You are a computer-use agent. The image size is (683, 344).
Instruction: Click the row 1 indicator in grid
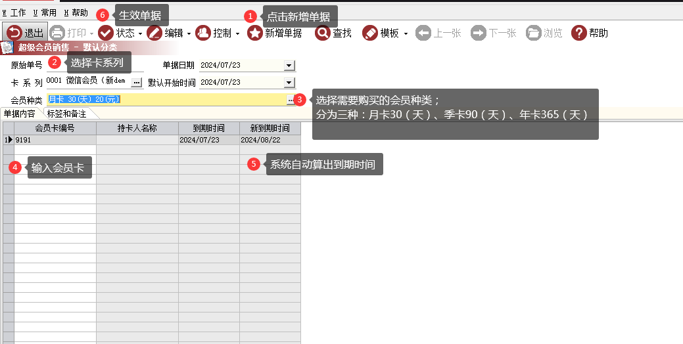(x=9, y=140)
